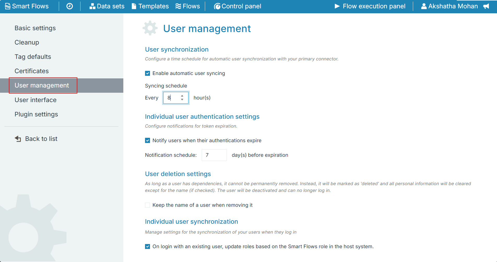Screen dimensions: 497x262
Task: Open the Smart Flows home logo
Action: click(x=27, y=6)
